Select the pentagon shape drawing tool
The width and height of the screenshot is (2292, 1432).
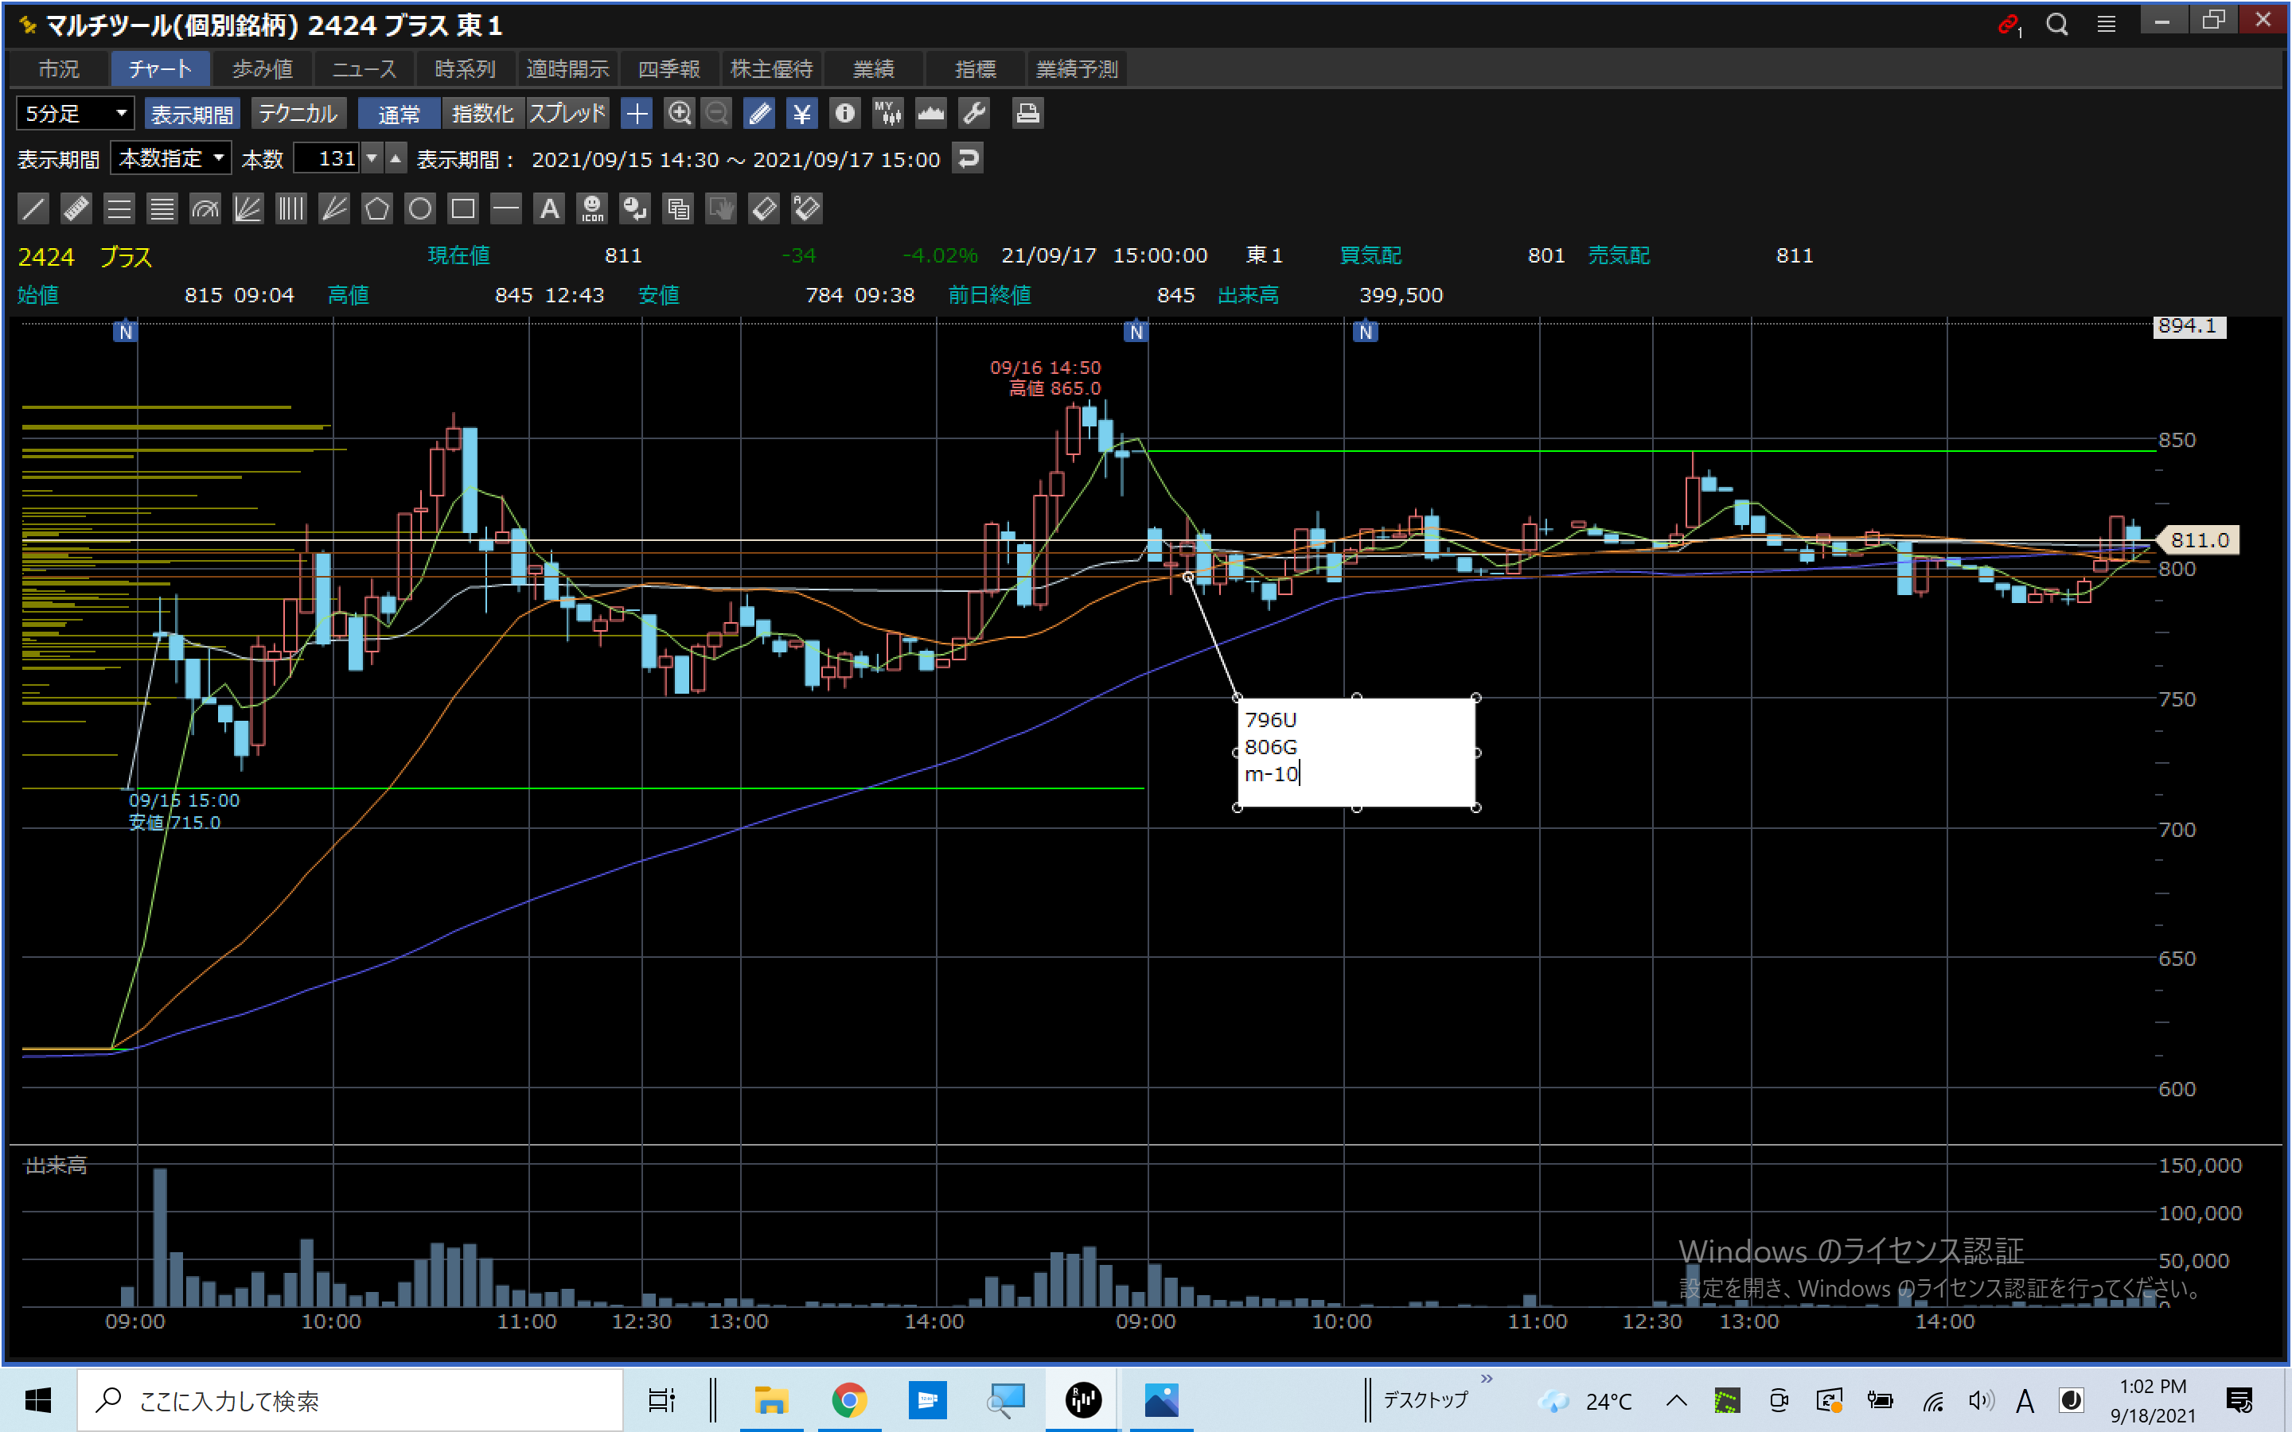(x=377, y=208)
